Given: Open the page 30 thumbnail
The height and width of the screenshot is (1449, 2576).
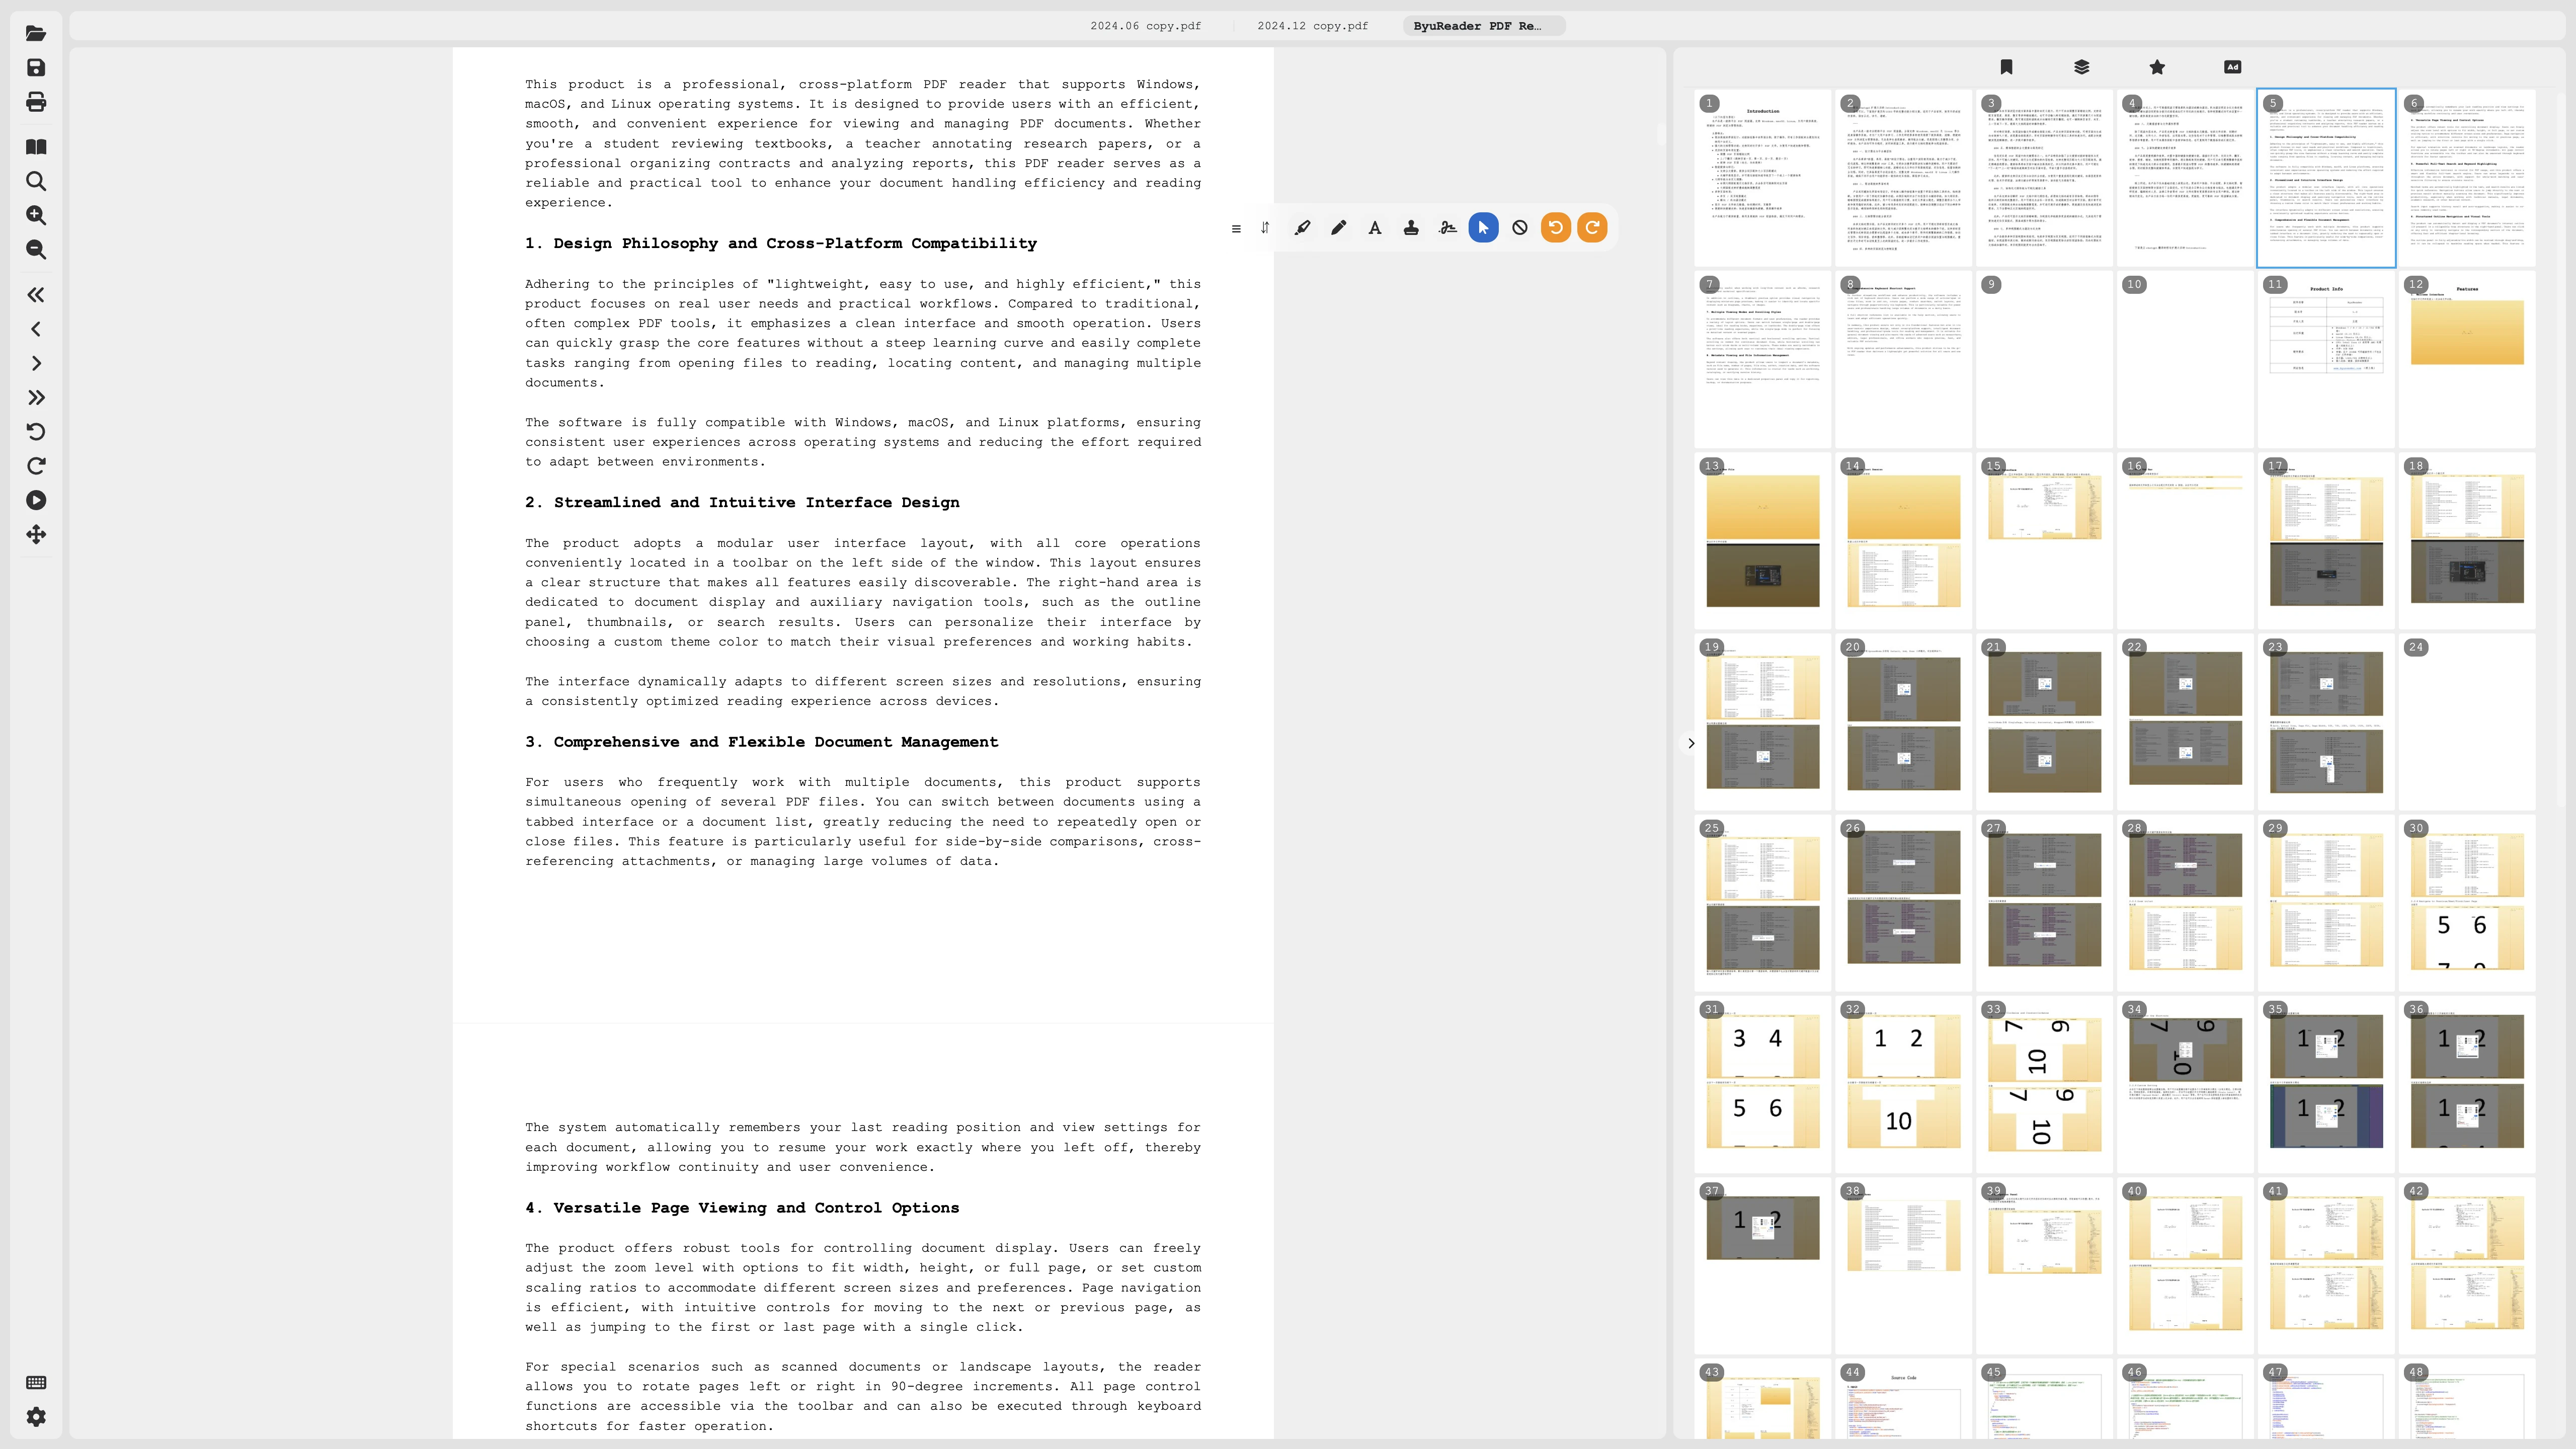Looking at the screenshot, I should (2467, 903).
